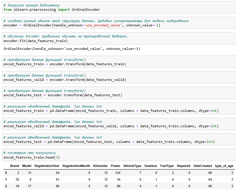Click the RegistrationYear column header
Screen dimensions: 236x191
(47, 166)
